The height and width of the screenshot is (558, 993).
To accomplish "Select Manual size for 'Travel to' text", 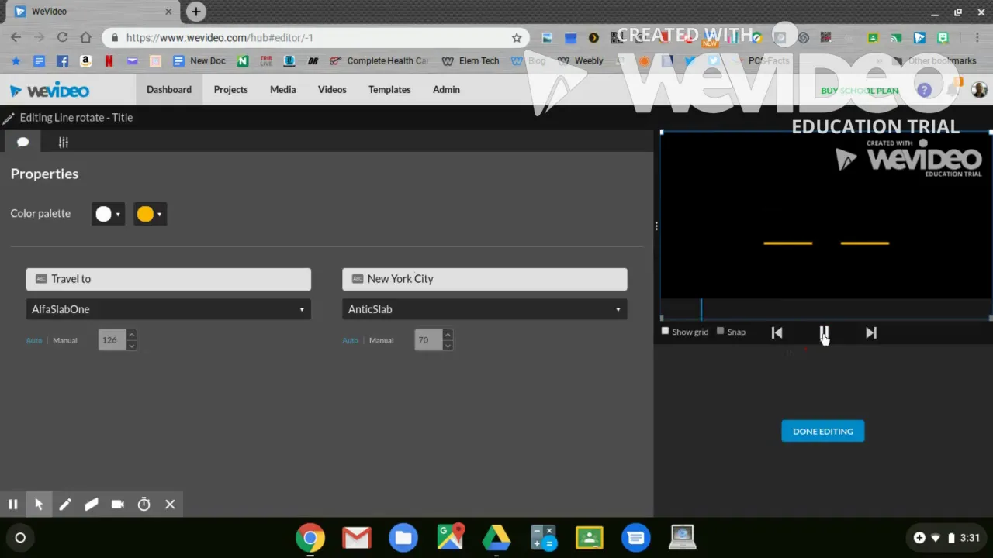I will click(65, 340).
